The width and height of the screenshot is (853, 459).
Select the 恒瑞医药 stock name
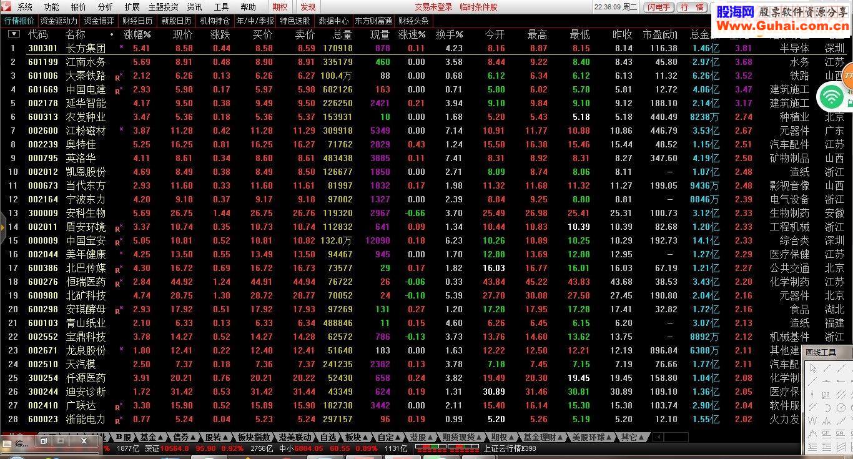(x=86, y=282)
